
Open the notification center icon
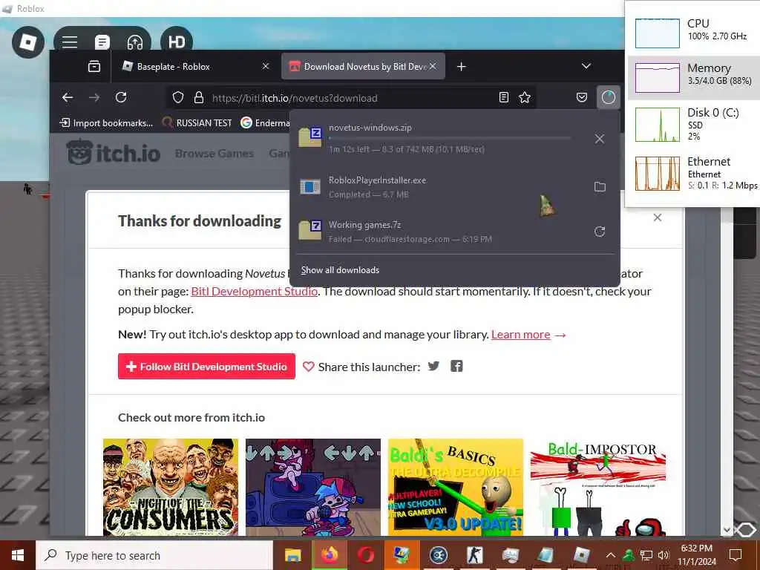point(736,555)
